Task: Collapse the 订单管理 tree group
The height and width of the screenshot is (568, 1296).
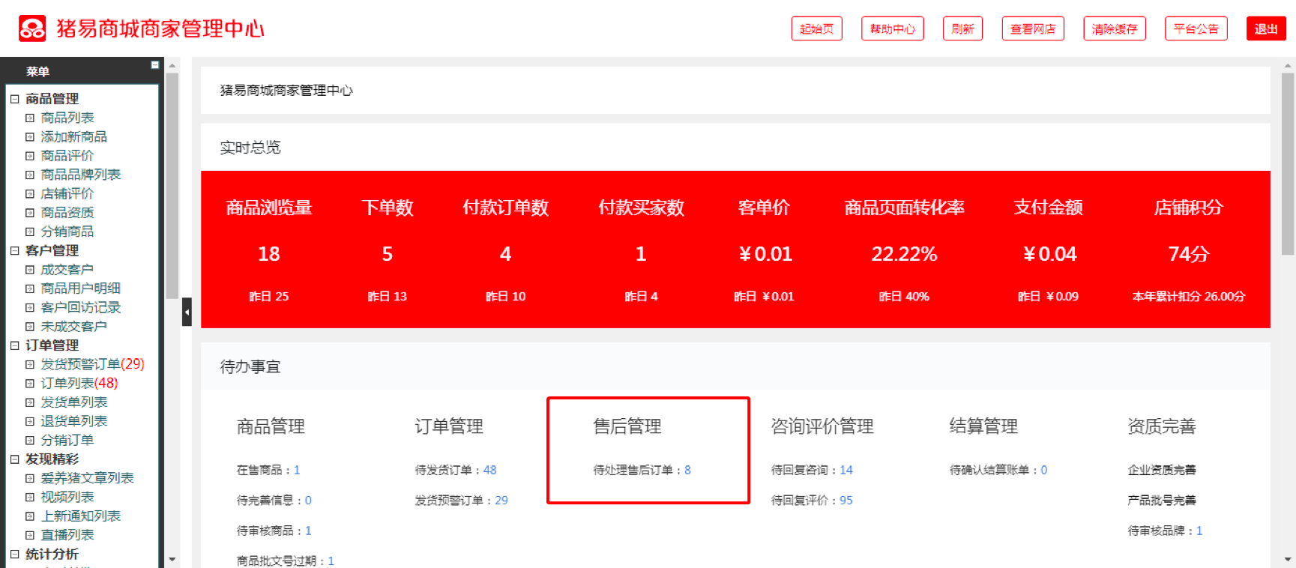Action: pos(14,345)
